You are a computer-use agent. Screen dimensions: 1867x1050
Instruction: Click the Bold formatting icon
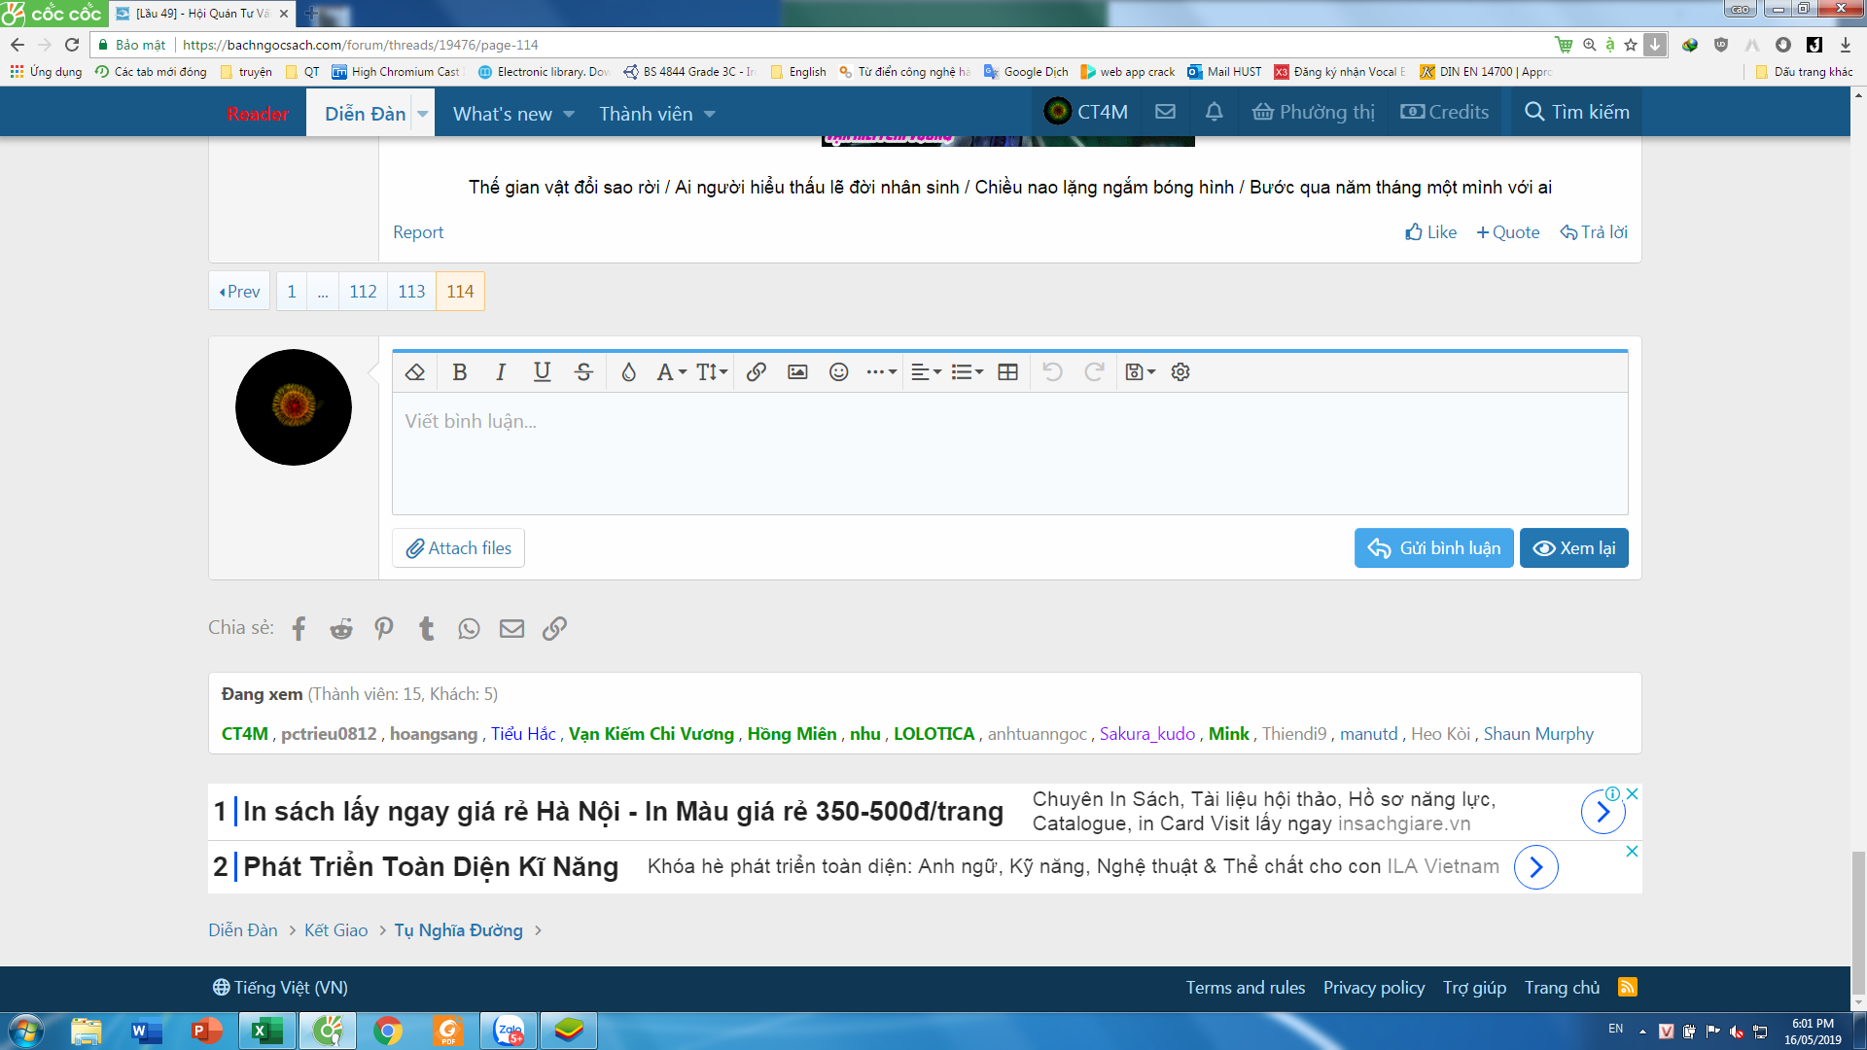pos(460,372)
